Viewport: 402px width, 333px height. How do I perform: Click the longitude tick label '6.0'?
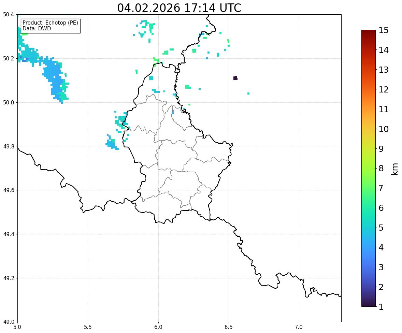(158, 327)
